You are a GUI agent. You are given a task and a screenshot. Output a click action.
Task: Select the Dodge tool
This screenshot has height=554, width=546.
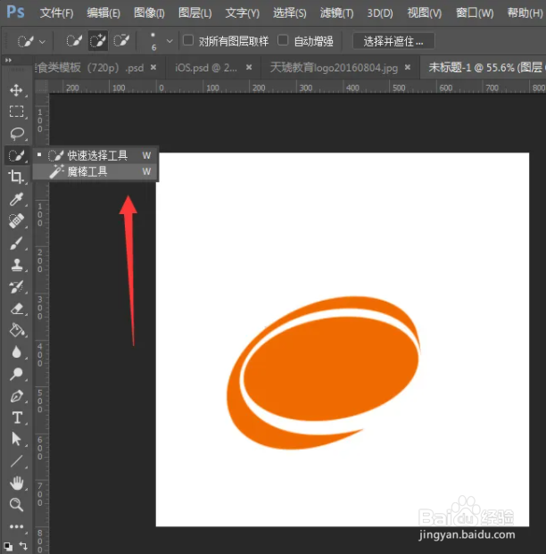tap(16, 374)
